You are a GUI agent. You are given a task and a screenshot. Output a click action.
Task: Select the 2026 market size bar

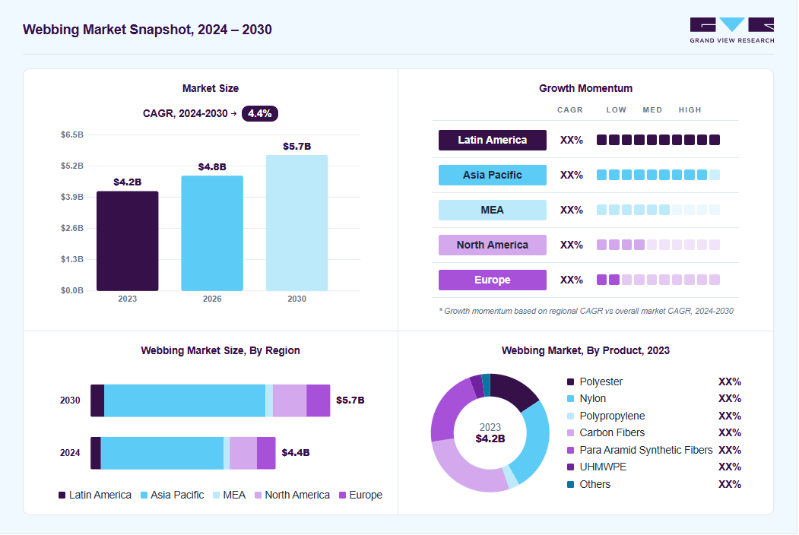click(212, 233)
